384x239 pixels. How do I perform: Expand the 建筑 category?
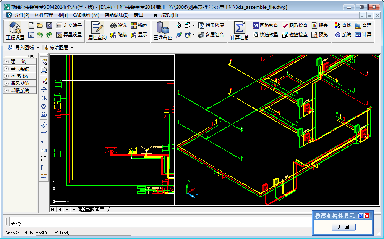point(20,62)
